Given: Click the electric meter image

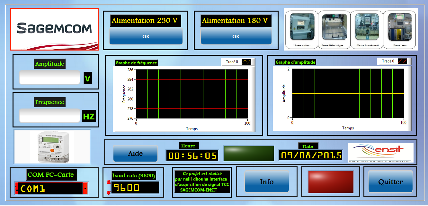Looking at the screenshot, I should point(52,147).
